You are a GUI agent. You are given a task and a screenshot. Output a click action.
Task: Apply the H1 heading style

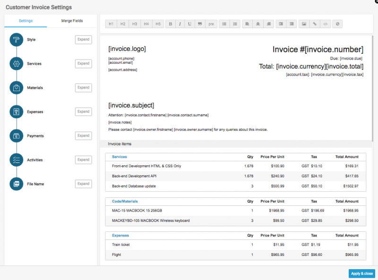[x=112, y=24]
